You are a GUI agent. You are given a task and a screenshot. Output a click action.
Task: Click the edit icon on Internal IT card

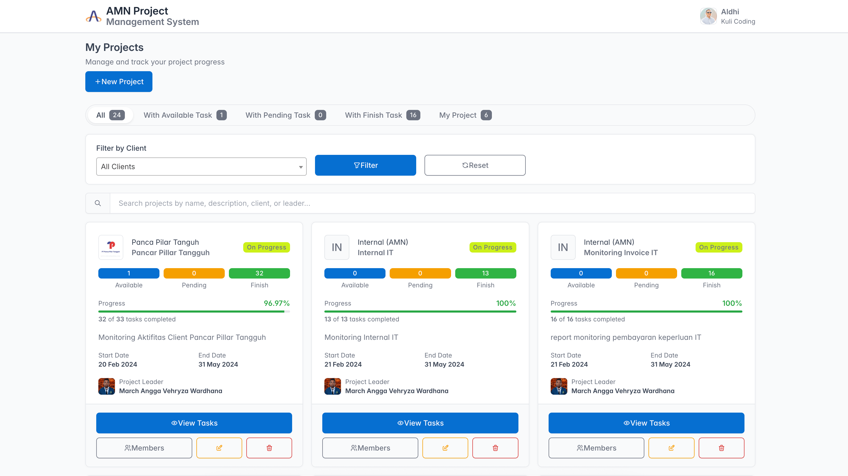(x=445, y=448)
